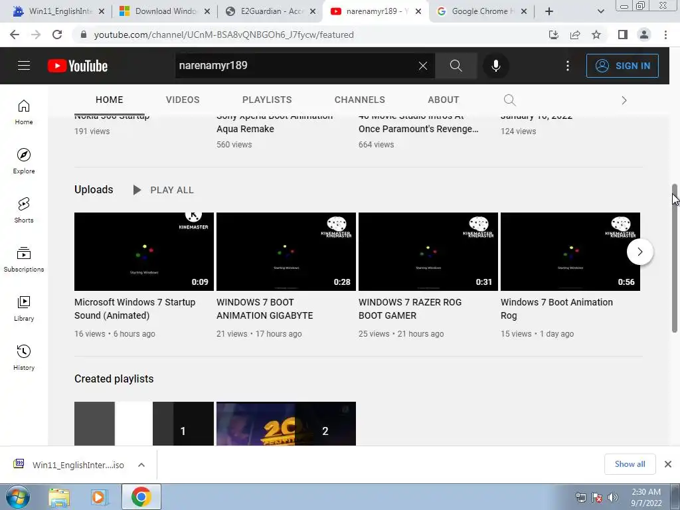Click PLAY ALL next to Uploads
The image size is (680, 510).
[163, 190]
